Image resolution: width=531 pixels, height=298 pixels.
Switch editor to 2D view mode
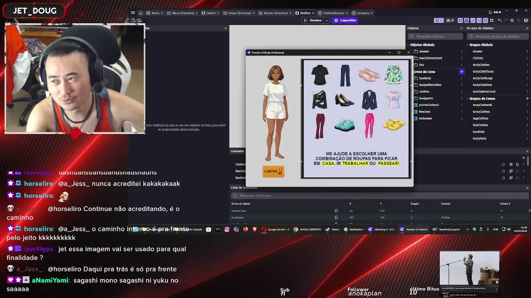coord(439,20)
